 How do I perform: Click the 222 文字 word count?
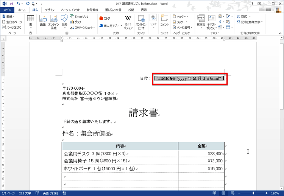click(x=25, y=193)
